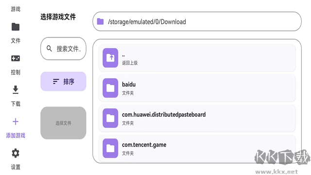Open the 下载 download arrow icon
The width and height of the screenshot is (311, 175).
16,89
